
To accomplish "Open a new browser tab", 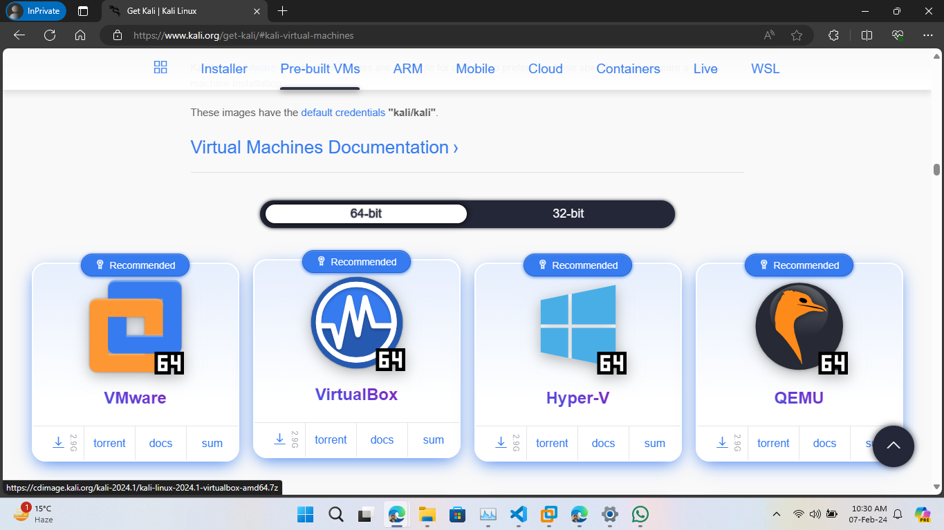I will click(282, 11).
